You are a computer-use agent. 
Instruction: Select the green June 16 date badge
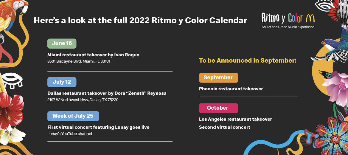pos(62,44)
